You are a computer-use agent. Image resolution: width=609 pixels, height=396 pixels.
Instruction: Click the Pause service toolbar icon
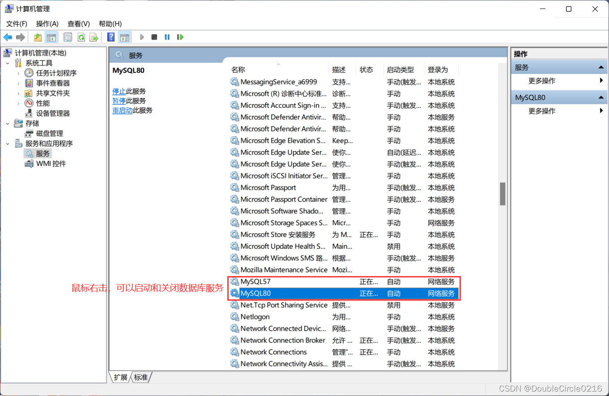pos(167,37)
